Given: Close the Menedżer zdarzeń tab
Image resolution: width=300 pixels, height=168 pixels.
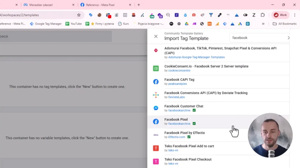Looking at the screenshot, I should point(73,5).
